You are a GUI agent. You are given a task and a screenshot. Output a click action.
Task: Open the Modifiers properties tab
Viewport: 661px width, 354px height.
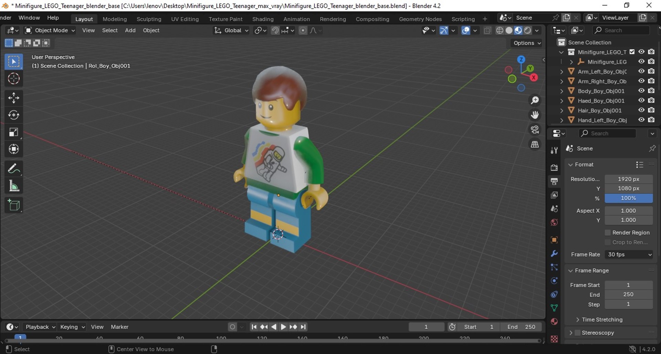tap(554, 254)
